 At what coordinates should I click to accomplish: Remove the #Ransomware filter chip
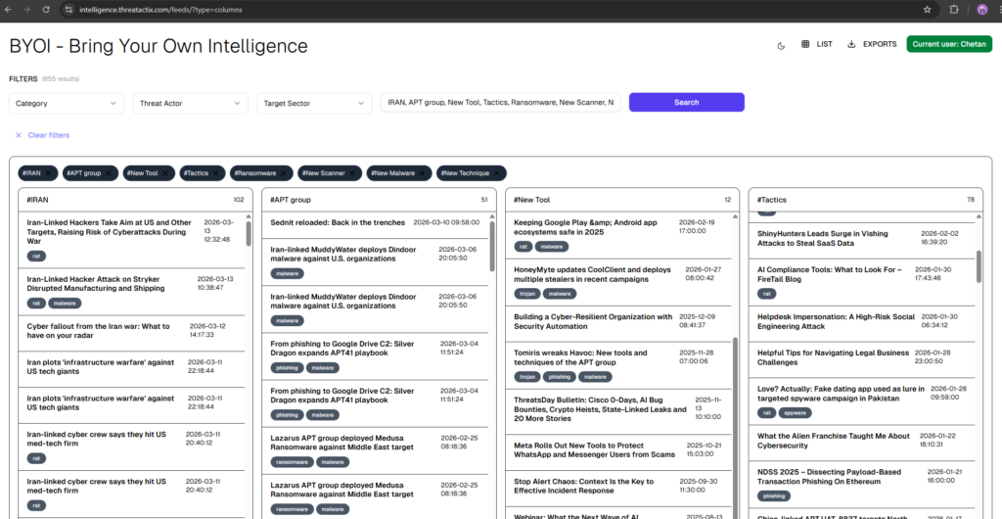point(284,173)
